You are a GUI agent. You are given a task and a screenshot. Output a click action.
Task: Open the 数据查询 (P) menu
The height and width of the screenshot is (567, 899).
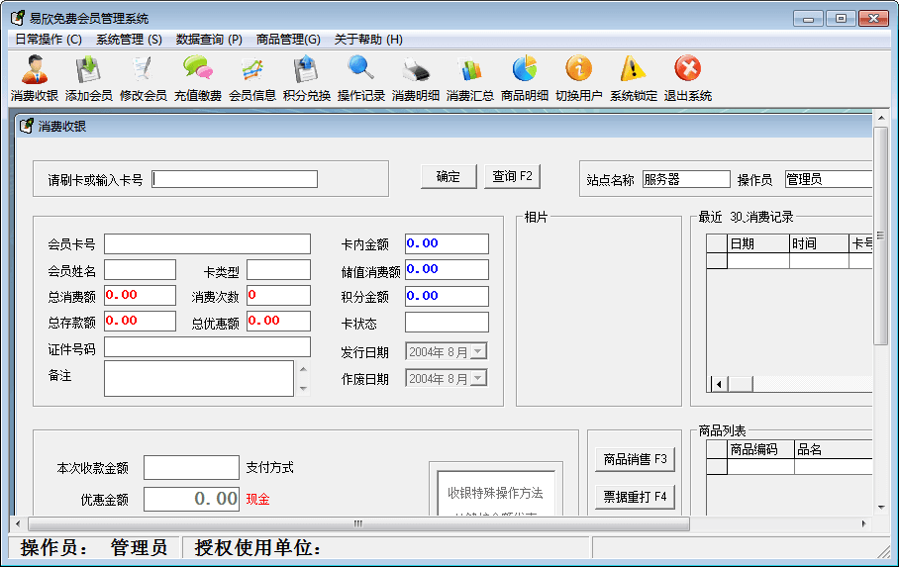(x=209, y=40)
